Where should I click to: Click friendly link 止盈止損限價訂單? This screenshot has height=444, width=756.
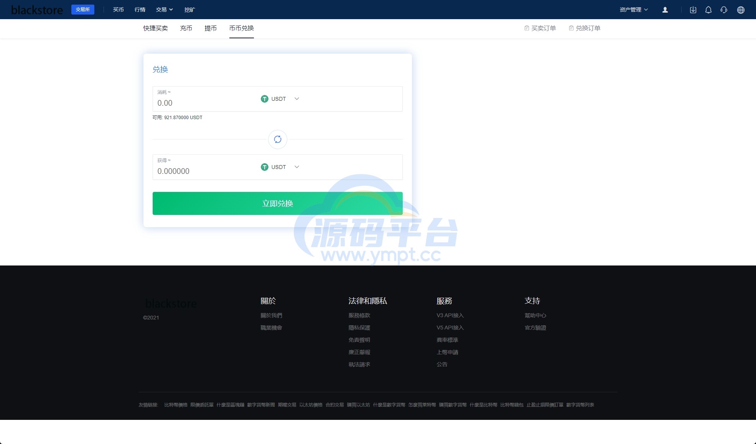click(545, 405)
